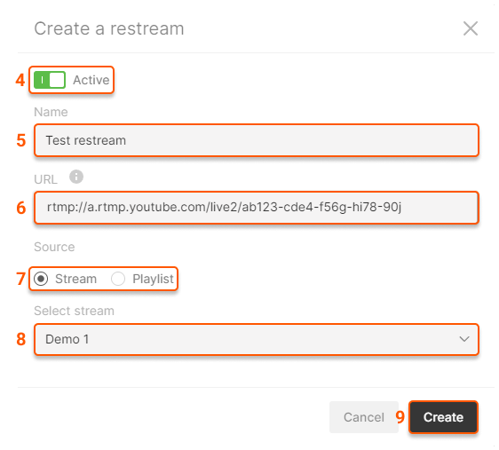Select the Playlist radio button

click(118, 279)
